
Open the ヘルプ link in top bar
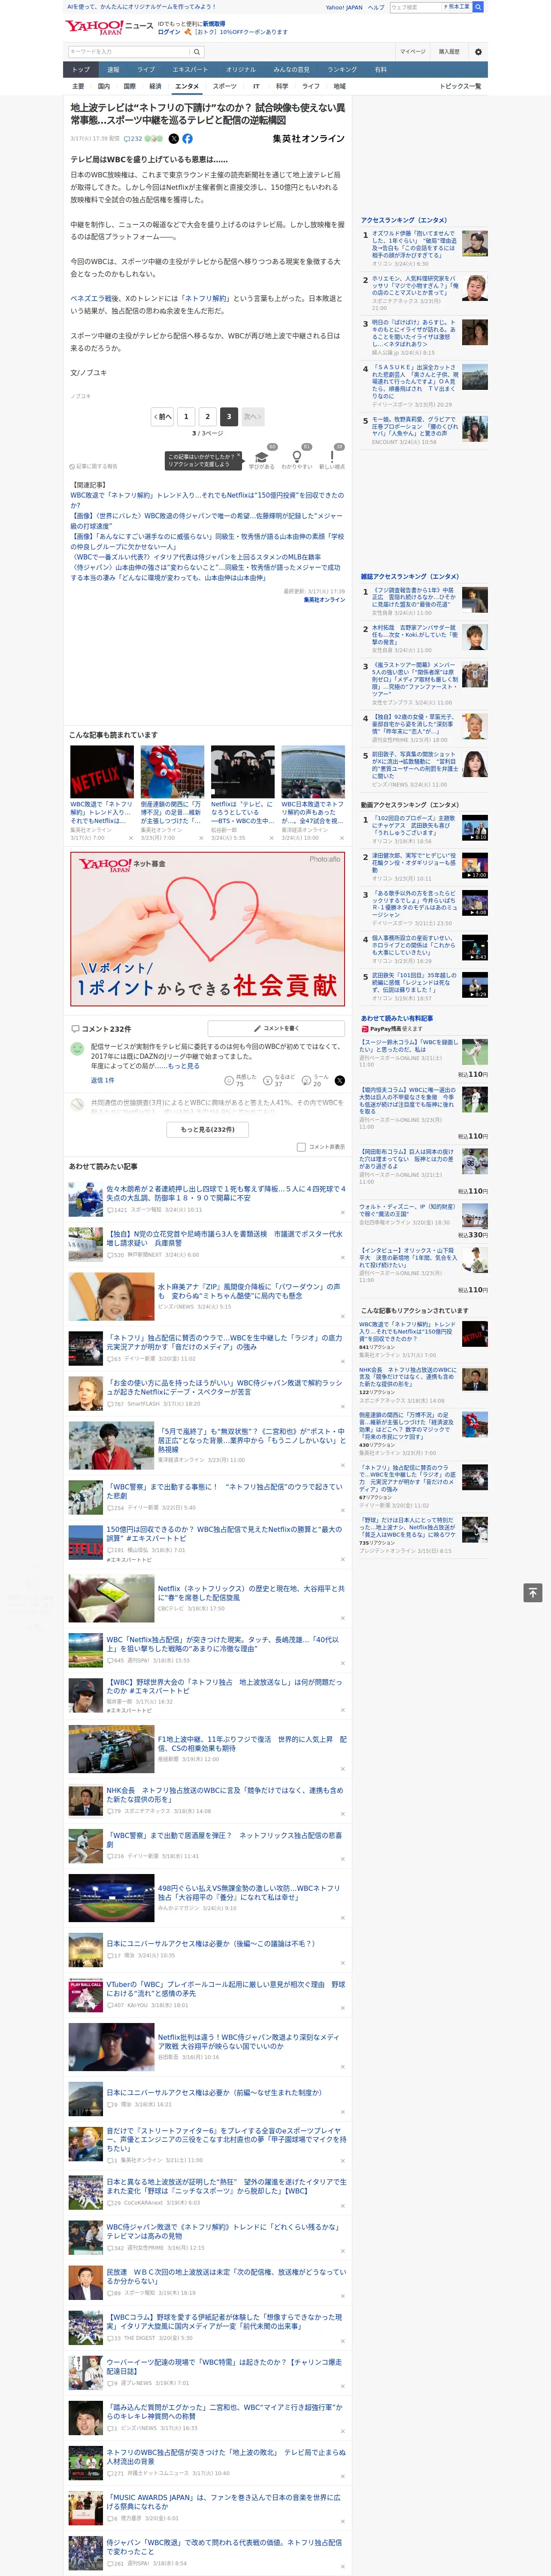(376, 7)
